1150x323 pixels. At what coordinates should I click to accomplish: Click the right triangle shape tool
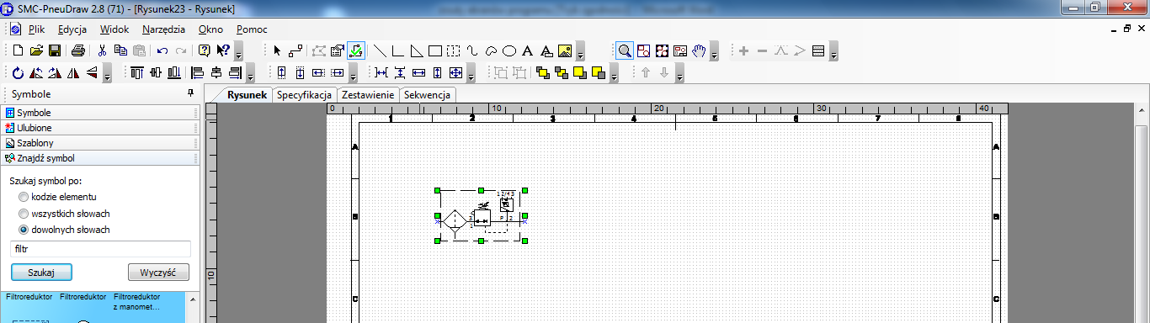pos(417,50)
